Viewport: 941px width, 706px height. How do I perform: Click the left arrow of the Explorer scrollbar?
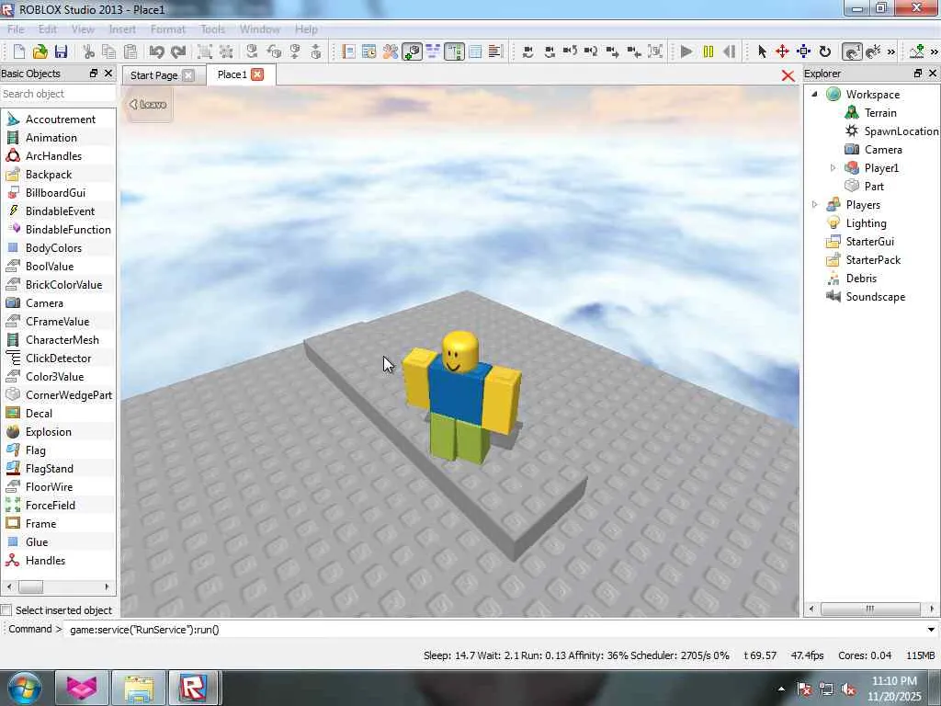[811, 609]
